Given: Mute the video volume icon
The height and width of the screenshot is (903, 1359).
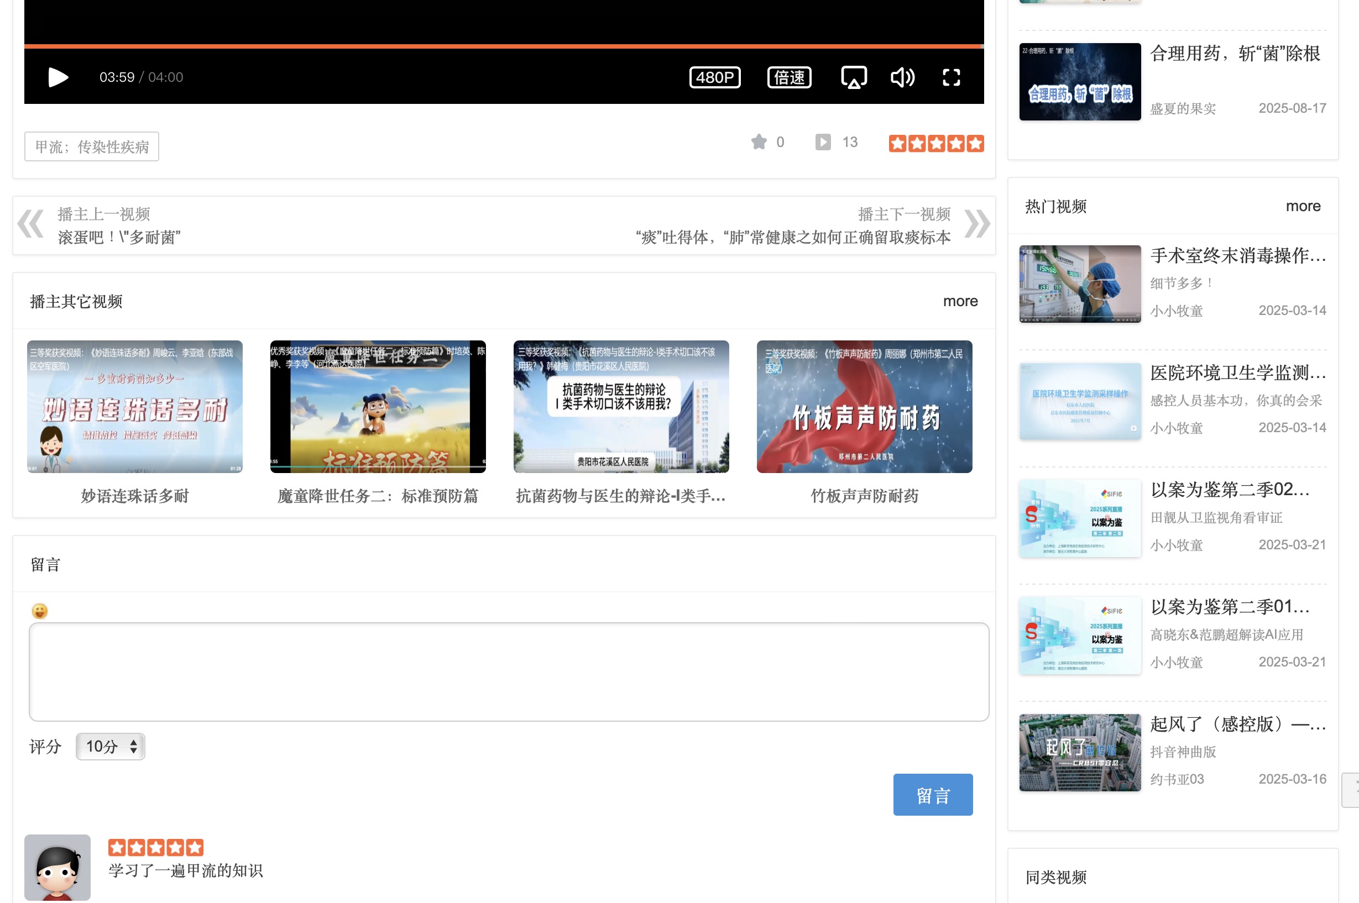Looking at the screenshot, I should 902,77.
